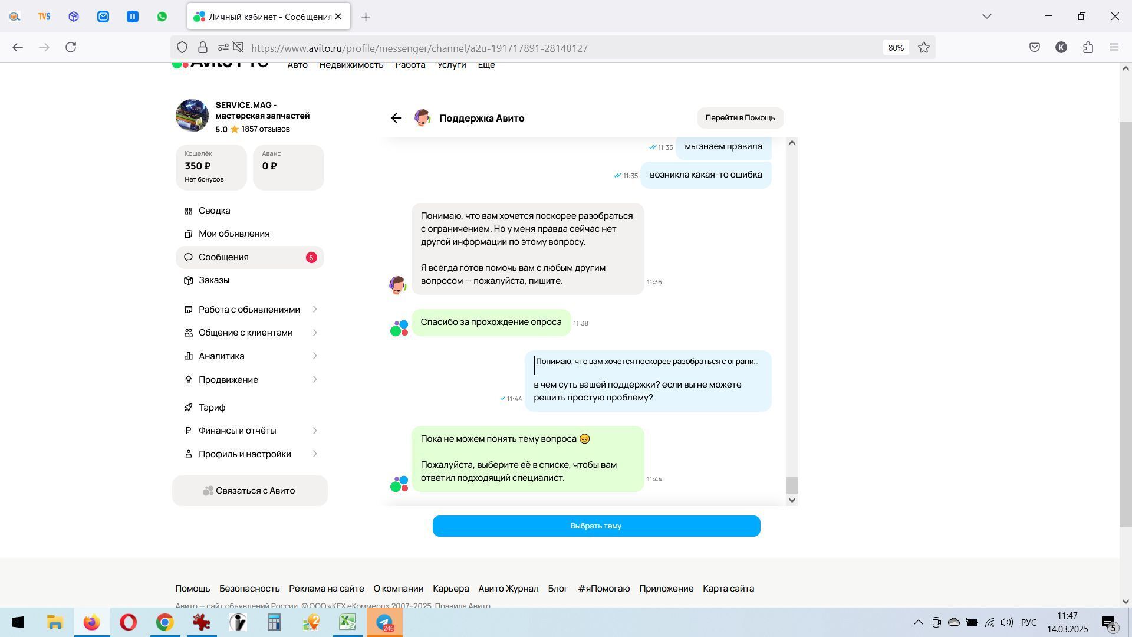Click chat scrollbar up arrow
This screenshot has height=637, width=1132.
click(x=792, y=143)
